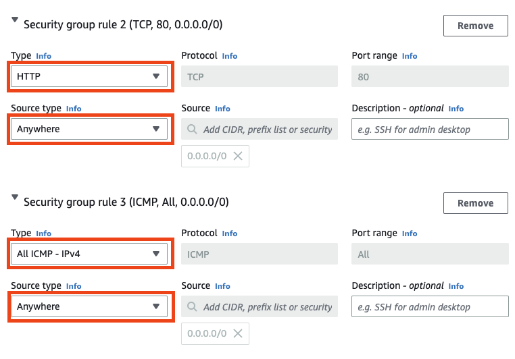Open Info link next to rule 2 Port range
515x359 pixels.
click(410, 56)
